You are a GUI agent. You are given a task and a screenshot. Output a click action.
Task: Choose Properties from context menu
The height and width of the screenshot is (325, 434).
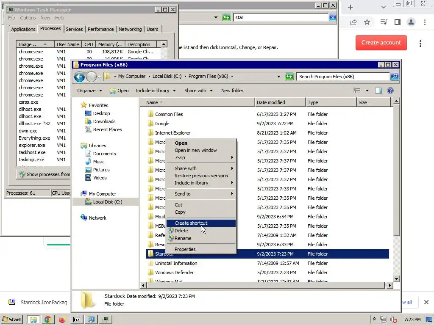(x=201, y=249)
